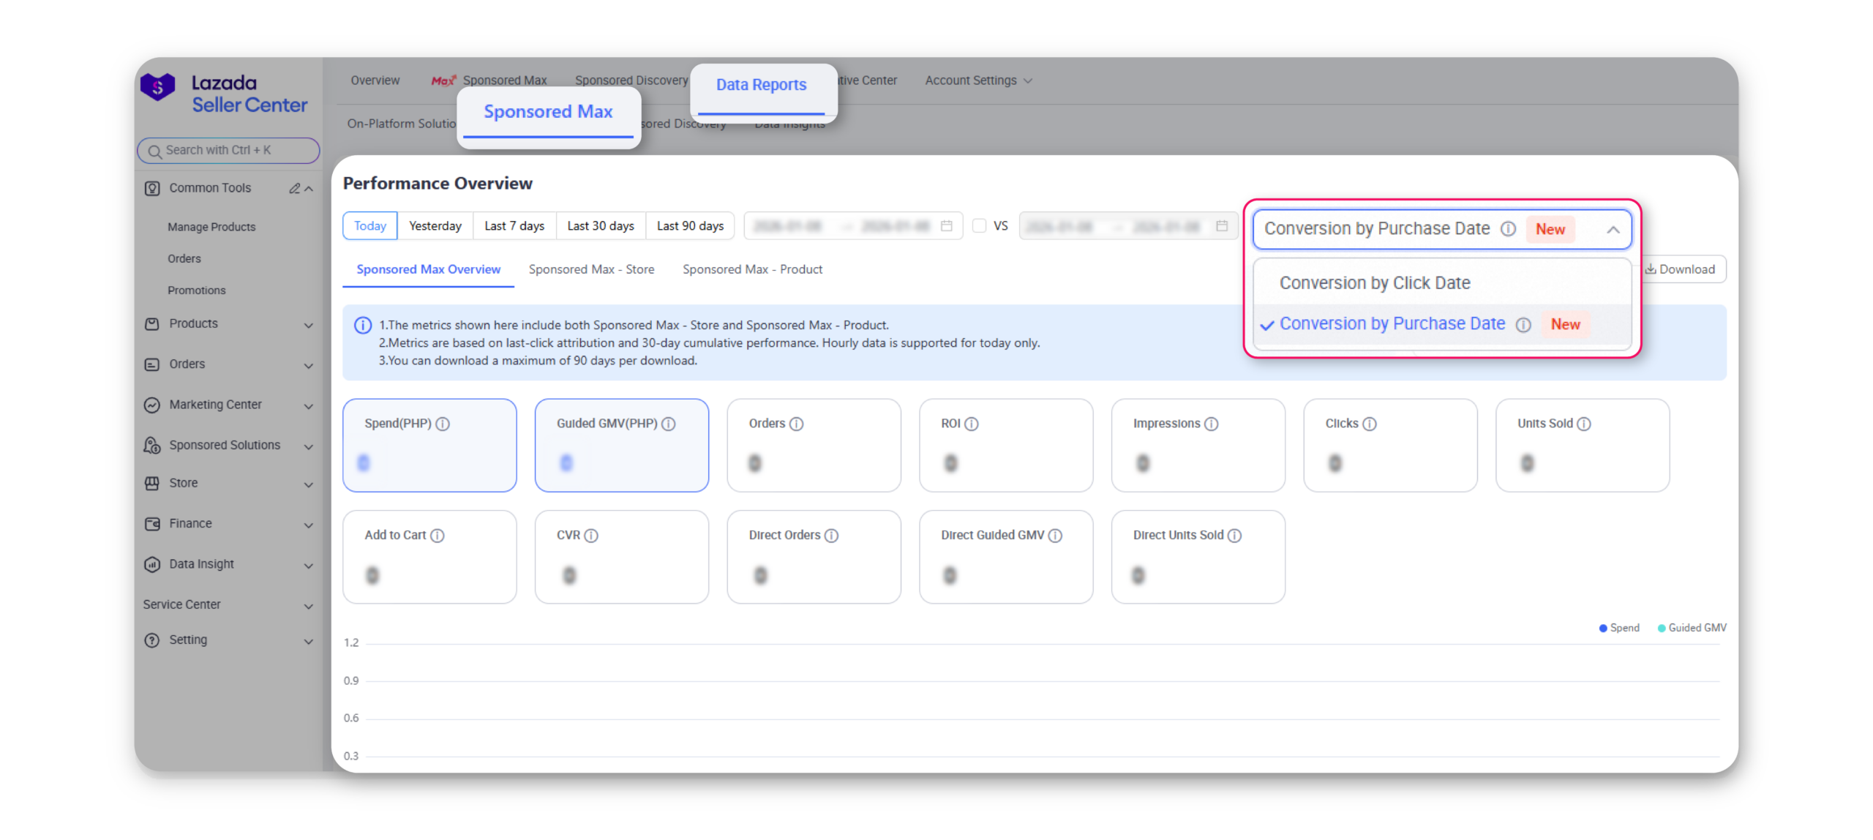The image size is (1873, 840).
Task: Click the edit pencil icon beside Common Tools
Action: [x=294, y=189]
